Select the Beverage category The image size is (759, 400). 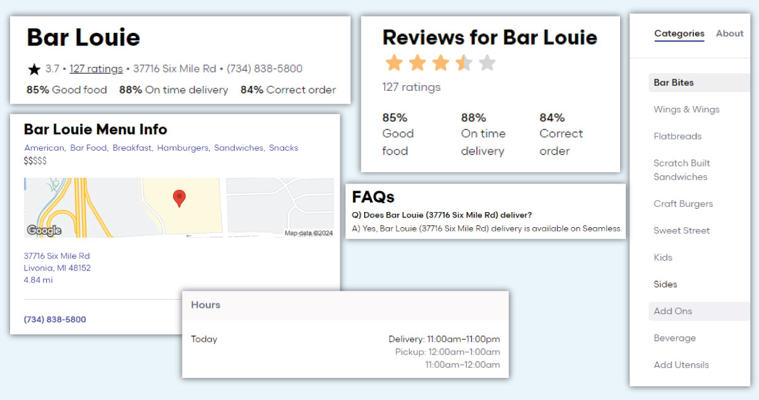pyautogui.click(x=674, y=338)
